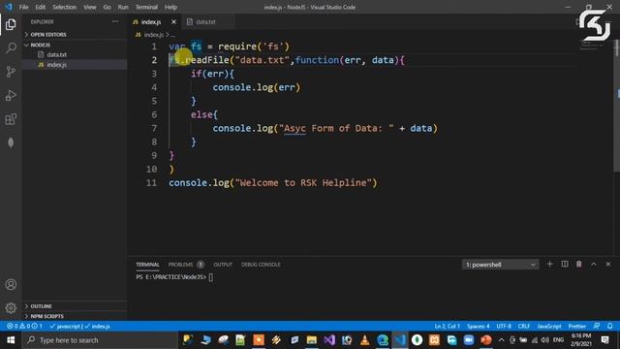Open the Terminal menu

tap(146, 7)
